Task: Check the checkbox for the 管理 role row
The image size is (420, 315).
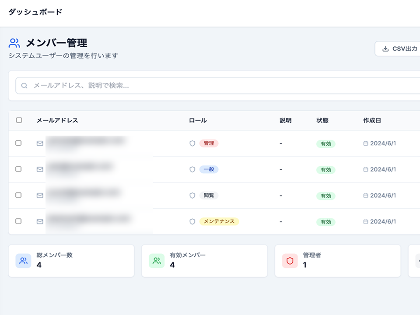Action: click(x=18, y=143)
